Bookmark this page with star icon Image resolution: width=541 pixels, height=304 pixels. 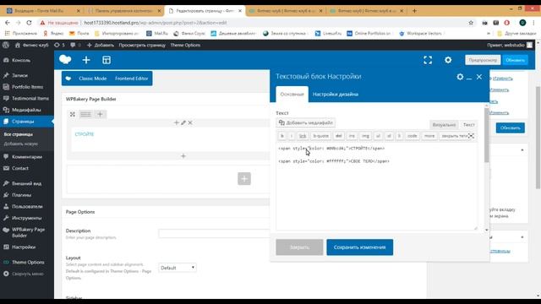tap(471, 23)
